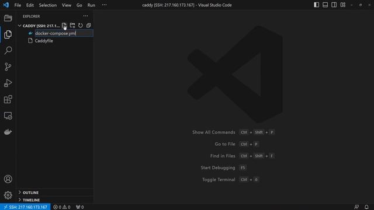Open the Selection menu
The width and height of the screenshot is (374, 210).
[48, 5]
